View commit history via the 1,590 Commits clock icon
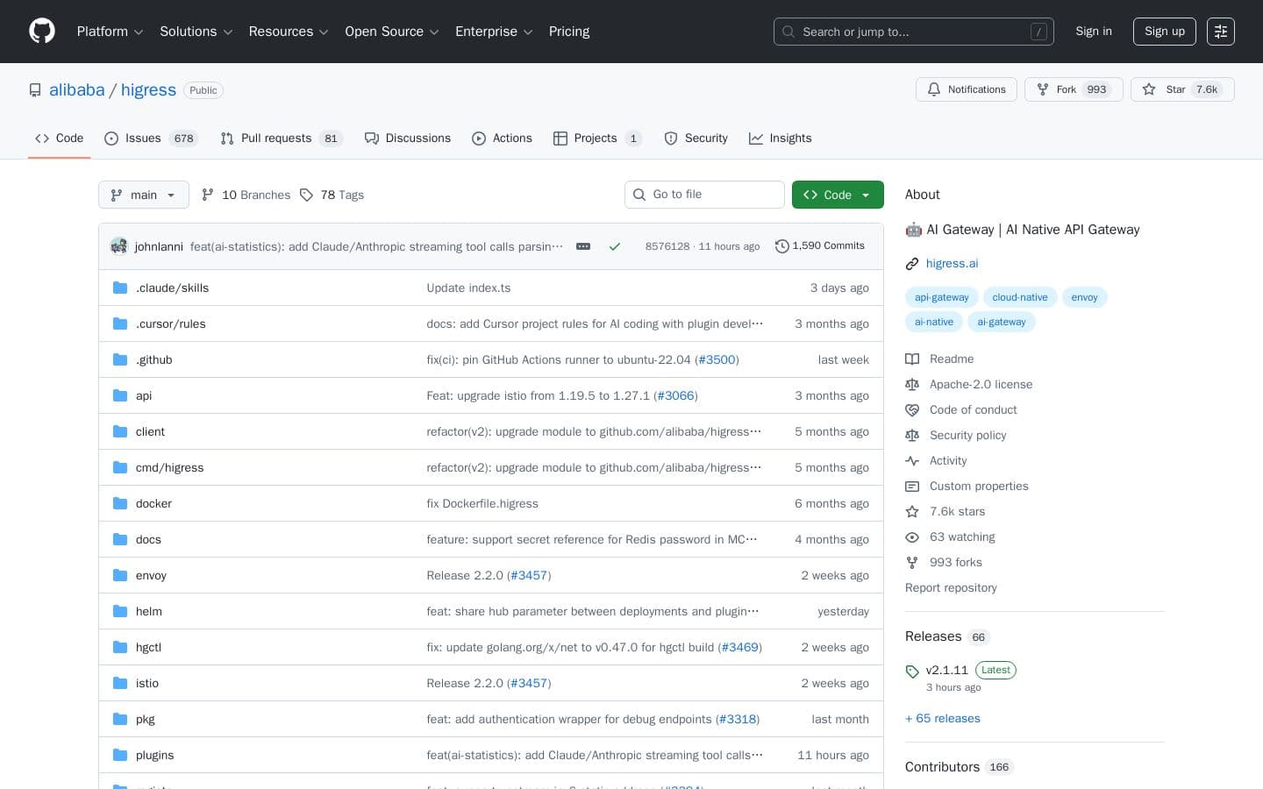Screen dimensions: 1263x789 tap(782, 246)
